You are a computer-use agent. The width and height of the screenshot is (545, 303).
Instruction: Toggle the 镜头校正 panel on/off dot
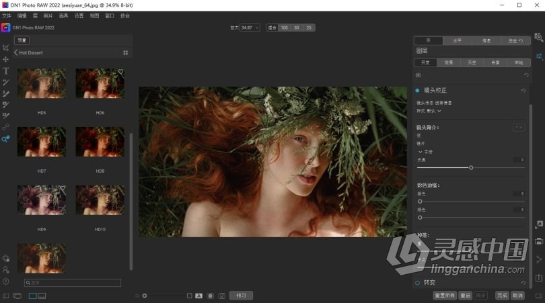417,91
